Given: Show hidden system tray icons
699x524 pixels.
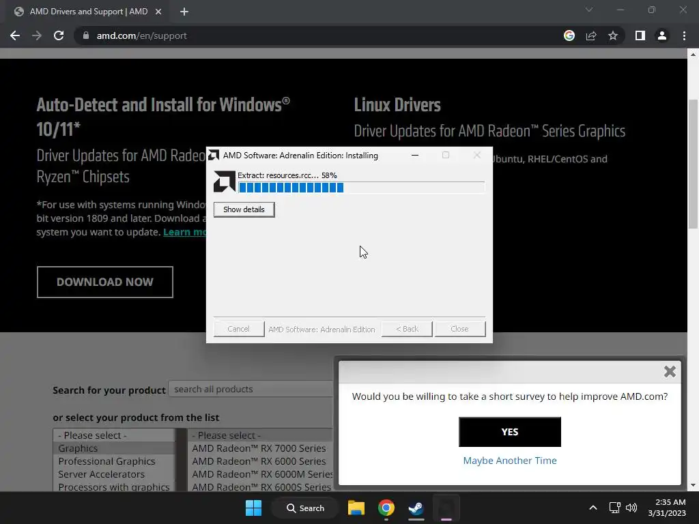Looking at the screenshot, I should (x=593, y=508).
